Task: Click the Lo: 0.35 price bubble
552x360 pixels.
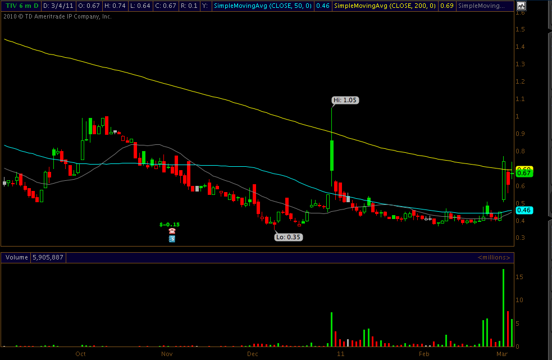Action: pyautogui.click(x=288, y=237)
